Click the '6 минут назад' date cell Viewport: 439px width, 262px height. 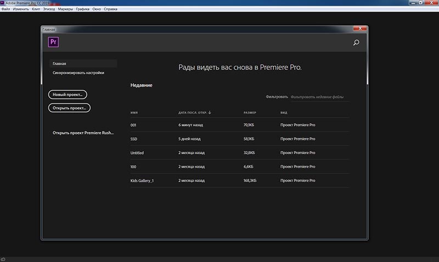(x=190, y=125)
